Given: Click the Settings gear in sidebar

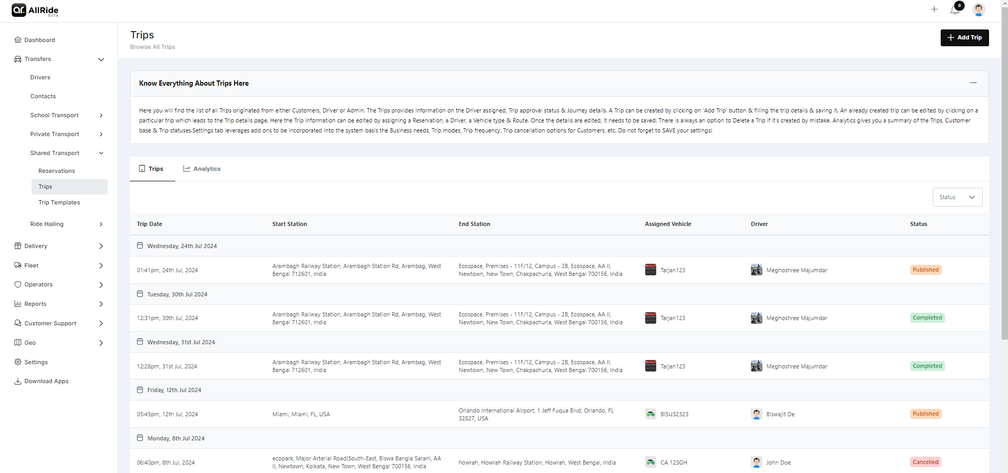Looking at the screenshot, I should pyautogui.click(x=18, y=362).
